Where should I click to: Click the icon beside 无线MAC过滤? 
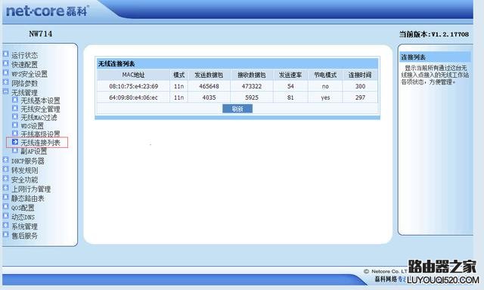click(x=15, y=116)
